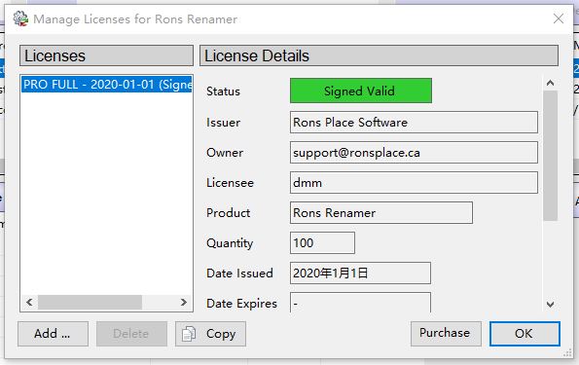Click the Add ... button
579x365 pixels.
[53, 334]
